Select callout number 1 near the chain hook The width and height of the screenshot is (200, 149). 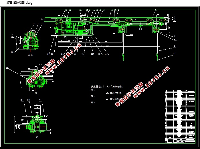174,54
